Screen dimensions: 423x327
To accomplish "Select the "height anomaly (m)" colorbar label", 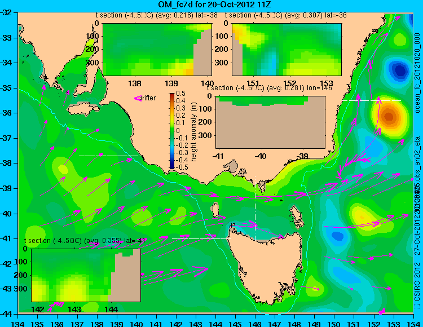I will point(193,132).
